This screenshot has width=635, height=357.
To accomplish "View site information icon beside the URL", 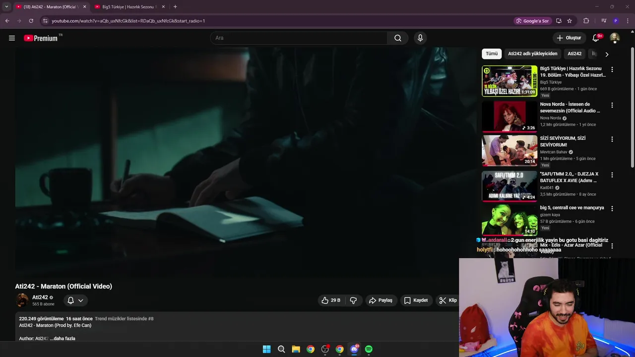I will [45, 21].
